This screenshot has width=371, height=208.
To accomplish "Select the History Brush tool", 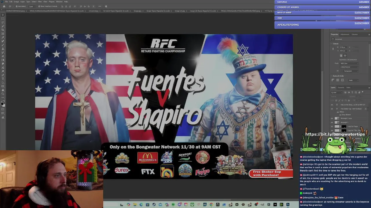I will tap(3, 52).
